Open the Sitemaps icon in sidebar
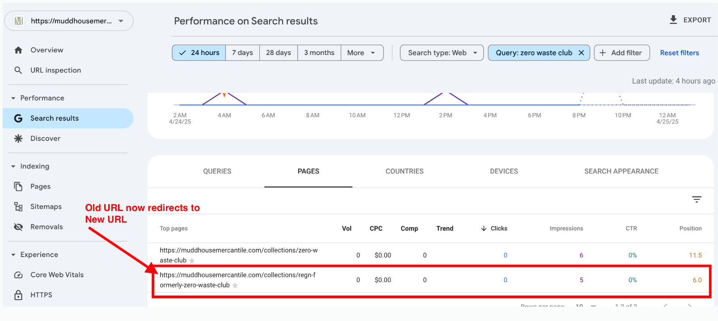This screenshot has height=321, width=718. point(18,207)
